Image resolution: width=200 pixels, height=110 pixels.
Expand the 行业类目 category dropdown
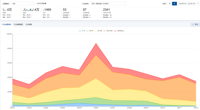tap(108, 4)
